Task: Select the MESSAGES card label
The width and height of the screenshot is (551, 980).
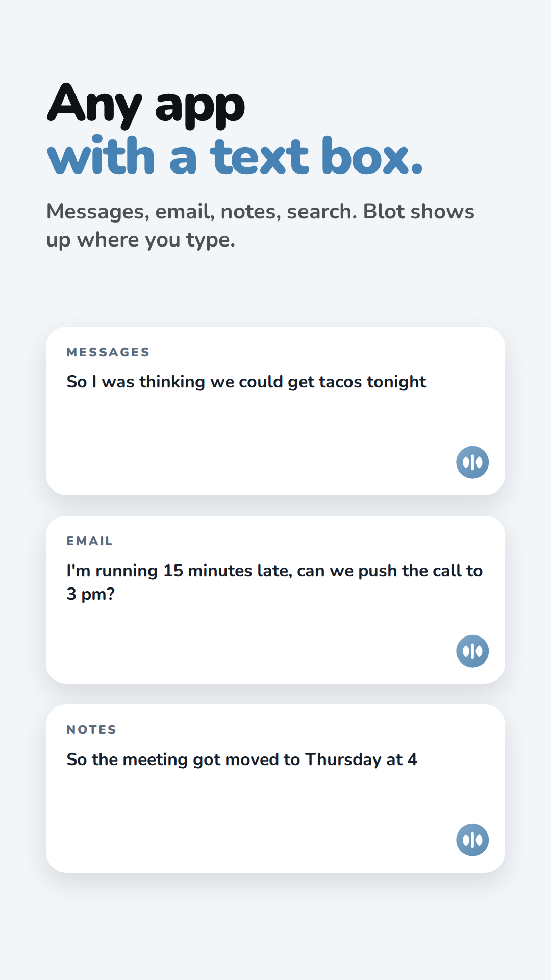Action: pyautogui.click(x=108, y=352)
